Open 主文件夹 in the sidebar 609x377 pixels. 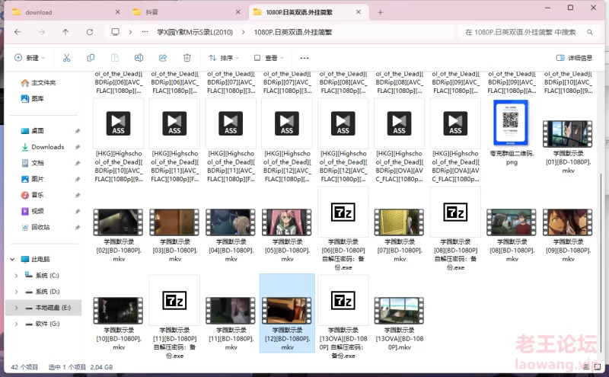tap(38, 82)
